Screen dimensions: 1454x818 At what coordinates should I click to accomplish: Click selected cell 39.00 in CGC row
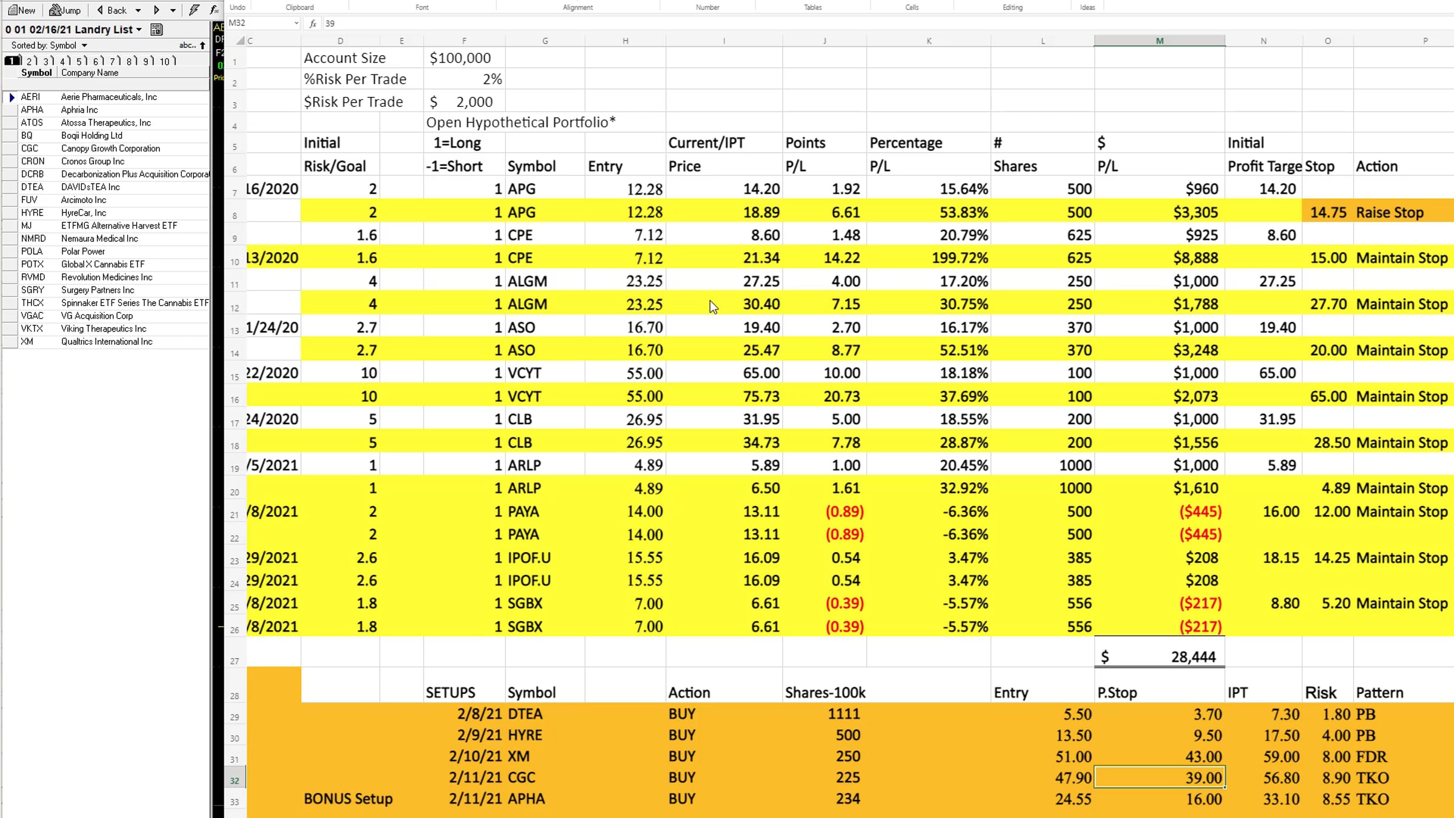[x=1159, y=777]
